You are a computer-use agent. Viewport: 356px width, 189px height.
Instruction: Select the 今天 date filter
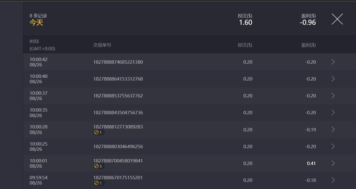pyautogui.click(x=36, y=23)
